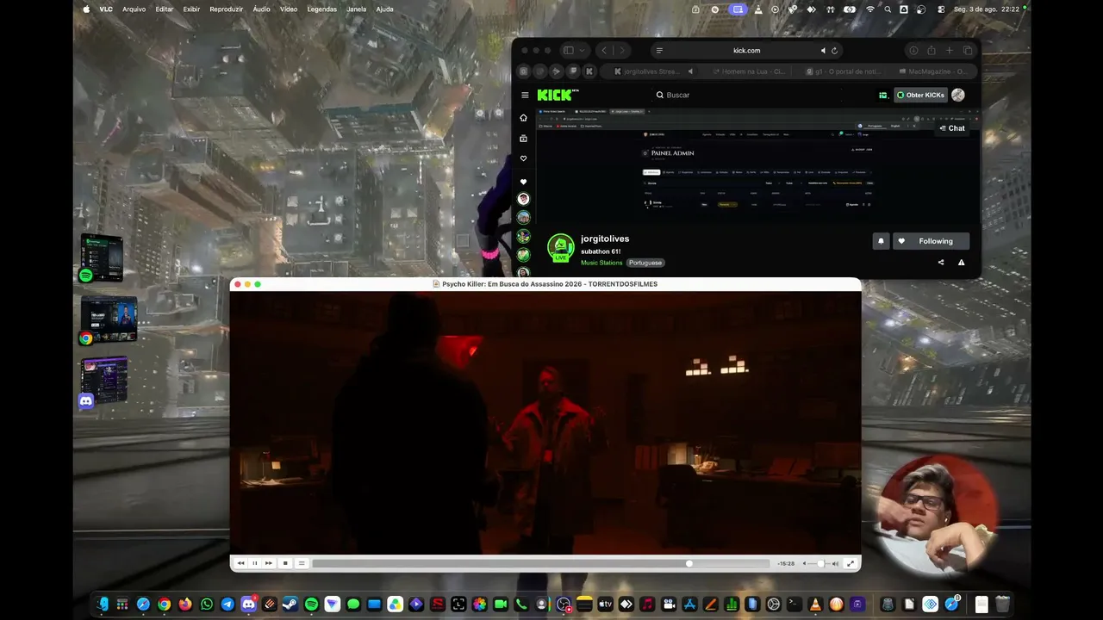
Task: Mute audio on the jorgitolives tab
Action: click(x=690, y=71)
